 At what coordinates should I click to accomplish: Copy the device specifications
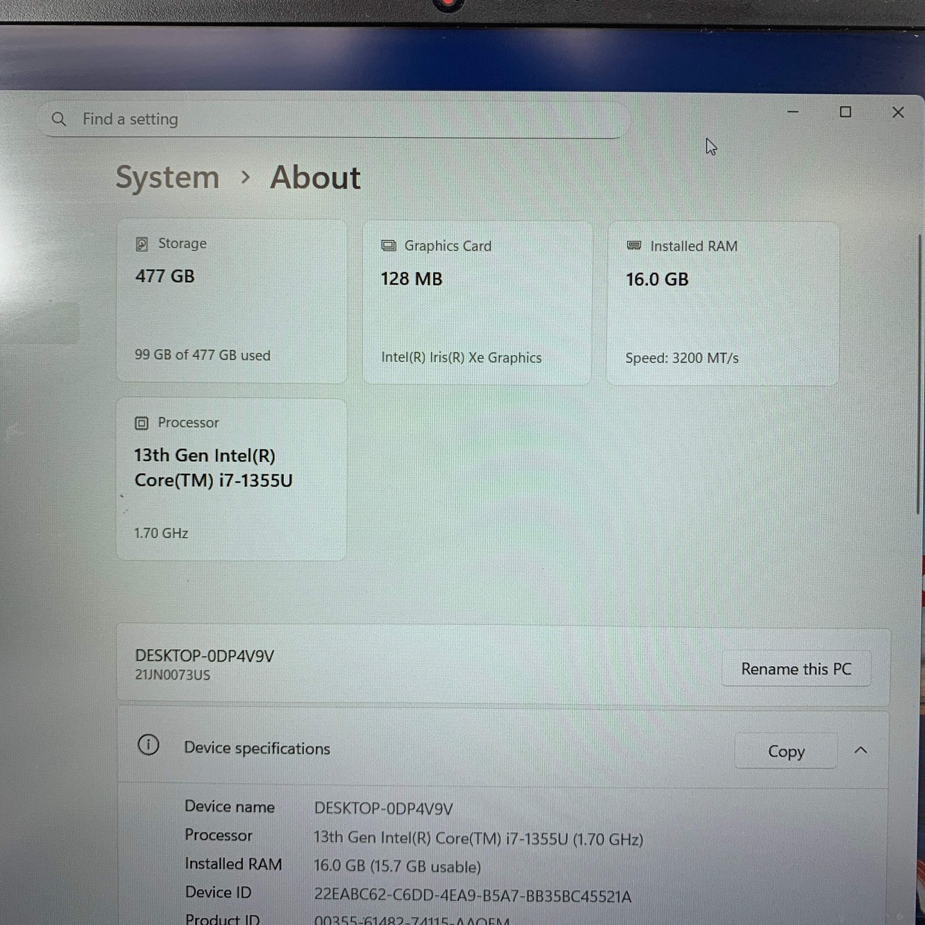point(786,751)
